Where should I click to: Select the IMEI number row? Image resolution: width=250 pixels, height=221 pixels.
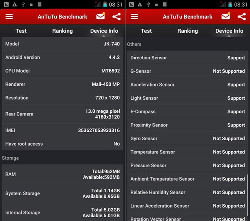point(62,130)
